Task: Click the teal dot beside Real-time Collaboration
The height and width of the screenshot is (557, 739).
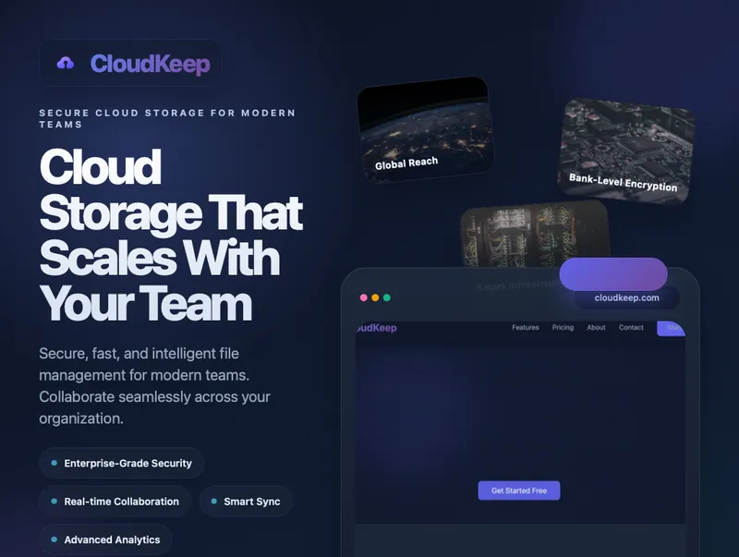Action: (x=55, y=502)
